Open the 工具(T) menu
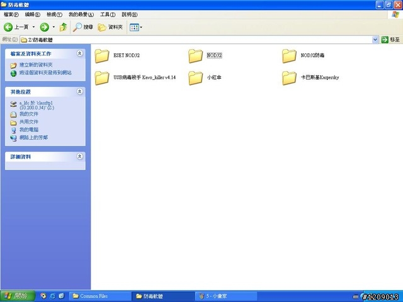The height and width of the screenshot is (302, 403). point(108,14)
